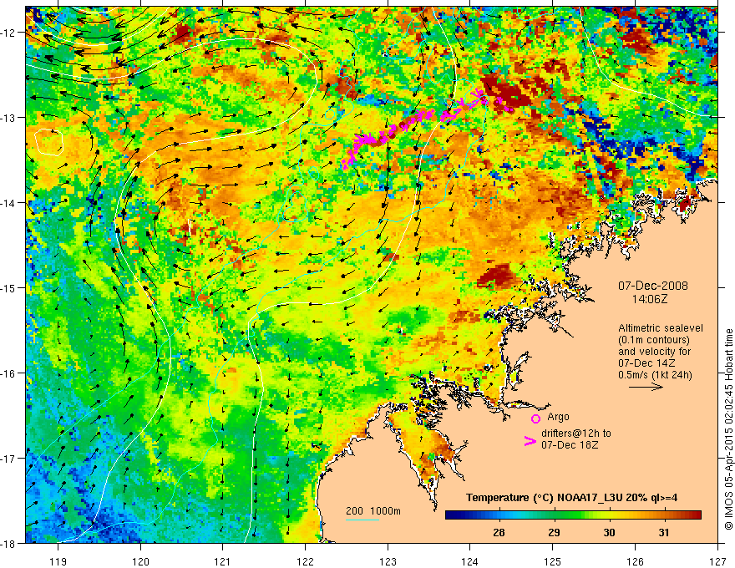Screen dimensions: 735x568
Task: Click the 0.5m/s velocity scale arrow
Action: 646,387
